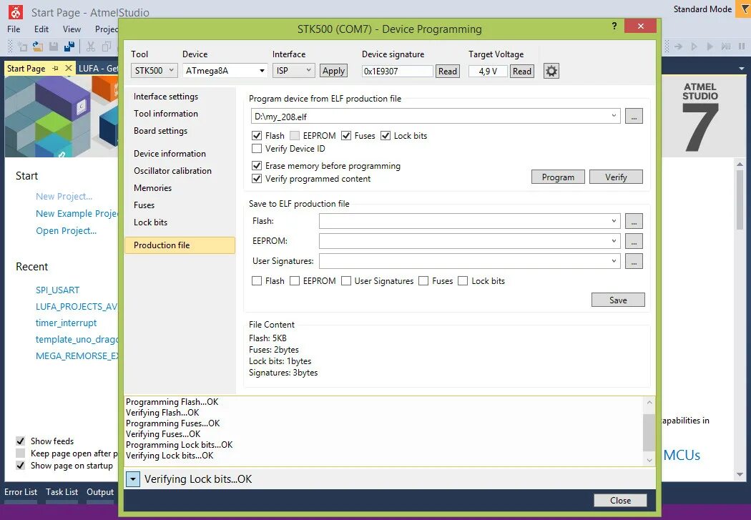751x520 pixels.
Task: Browse for Flash file to save
Action: 634,221
